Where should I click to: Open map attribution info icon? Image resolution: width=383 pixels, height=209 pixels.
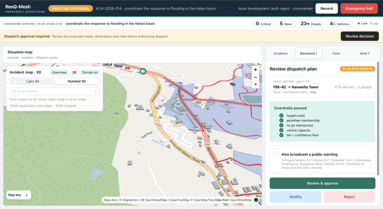tap(256, 200)
